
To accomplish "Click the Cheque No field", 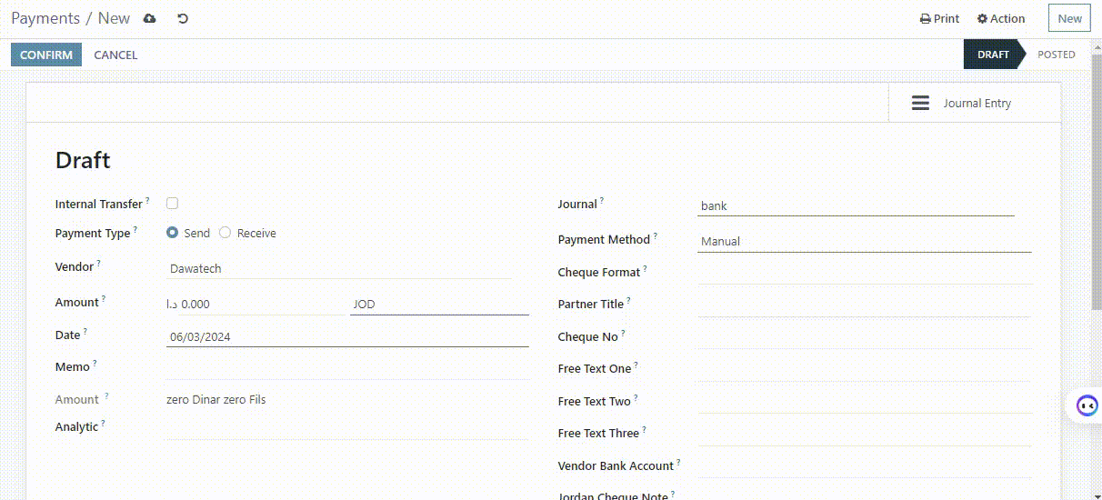I will (x=865, y=337).
